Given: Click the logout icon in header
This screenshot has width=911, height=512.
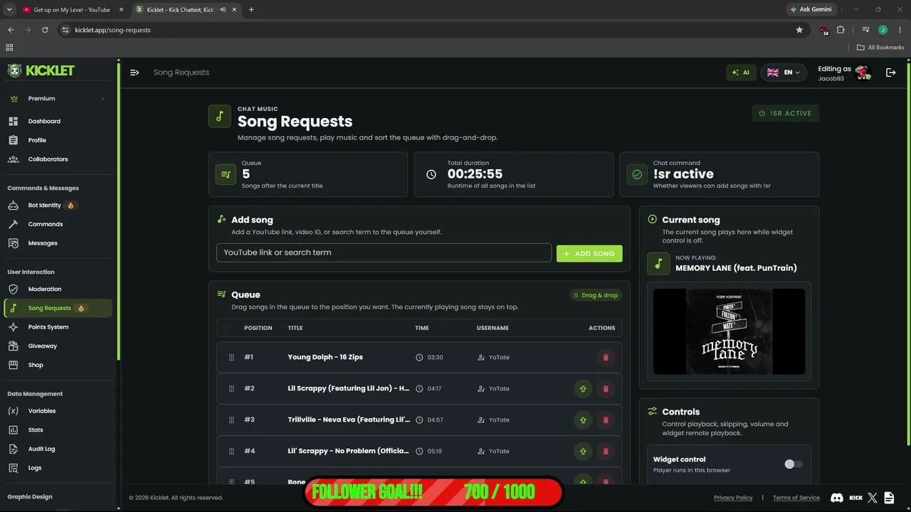Looking at the screenshot, I should pos(890,73).
